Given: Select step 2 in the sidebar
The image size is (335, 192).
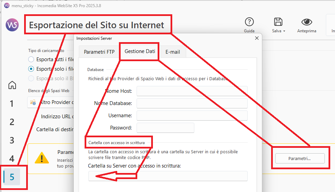Looking at the screenshot, I should click(12, 122).
